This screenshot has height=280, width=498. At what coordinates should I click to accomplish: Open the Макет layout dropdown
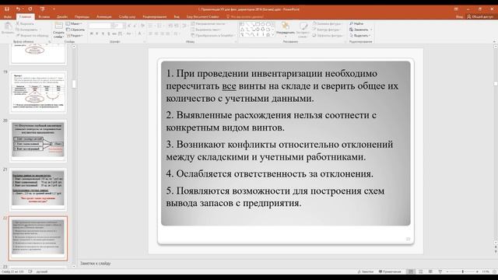[75, 24]
